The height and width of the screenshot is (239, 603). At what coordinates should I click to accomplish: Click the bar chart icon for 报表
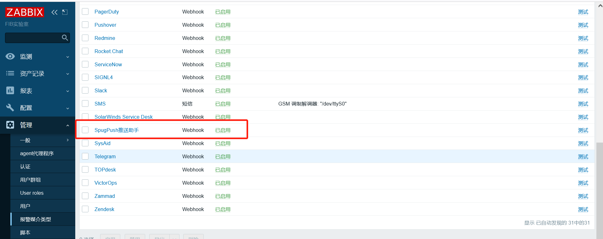click(10, 90)
